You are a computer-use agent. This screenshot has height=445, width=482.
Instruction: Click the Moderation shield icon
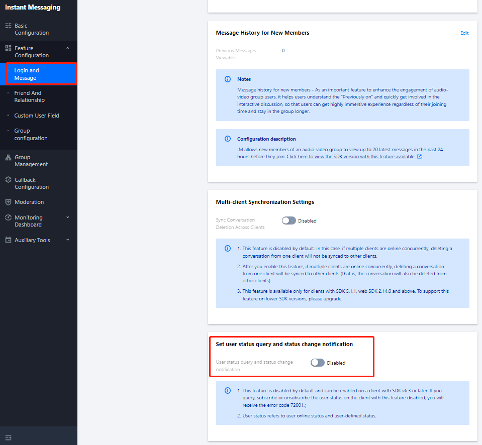click(9, 202)
